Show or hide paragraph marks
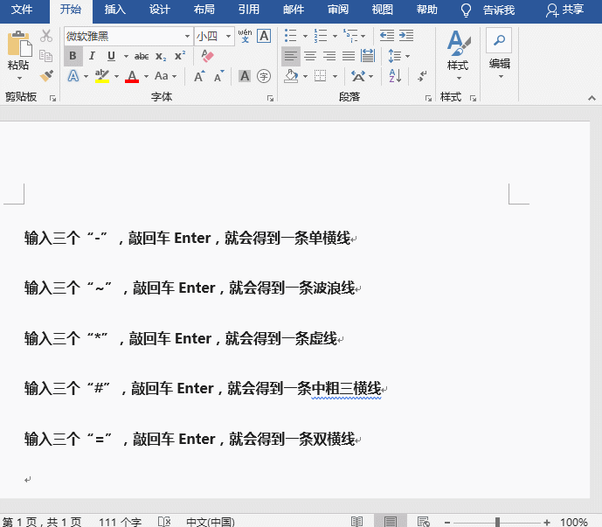602x527 pixels. click(x=422, y=76)
